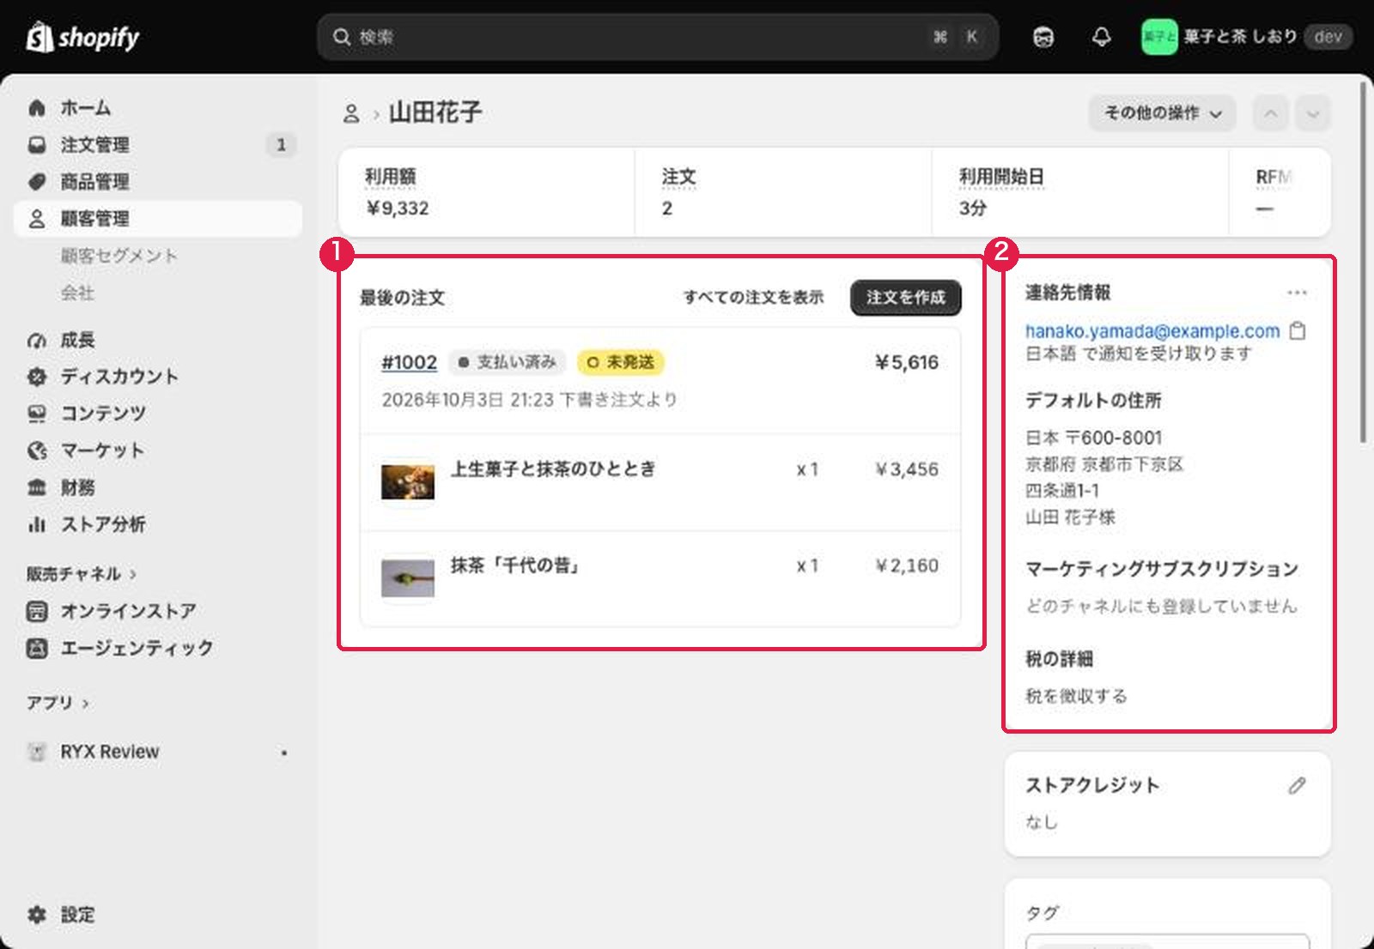Click the 未発送 status badge
This screenshot has height=949, width=1374.
(x=620, y=362)
